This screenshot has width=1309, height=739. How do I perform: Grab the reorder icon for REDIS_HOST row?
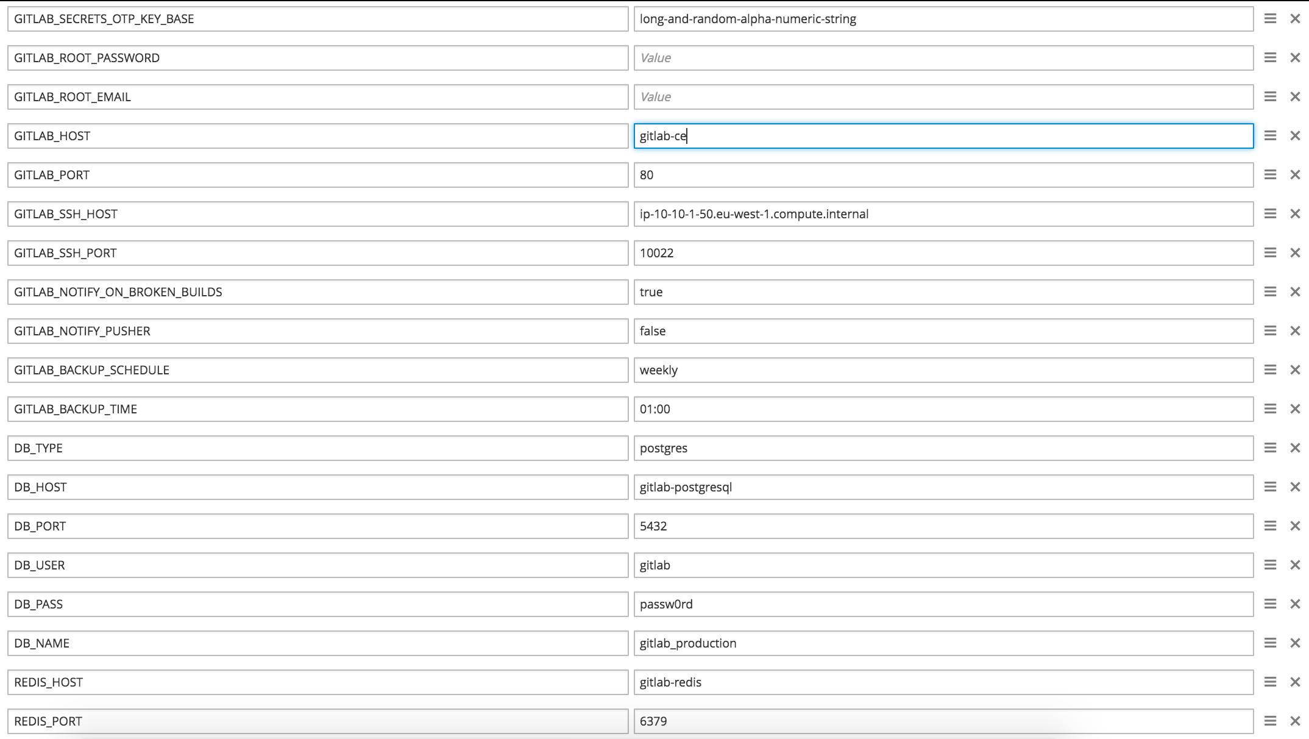(1270, 682)
